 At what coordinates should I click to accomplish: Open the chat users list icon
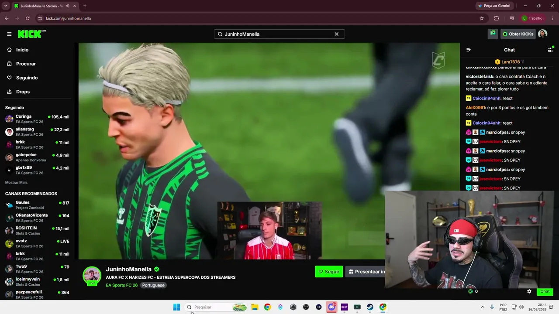[x=550, y=50]
